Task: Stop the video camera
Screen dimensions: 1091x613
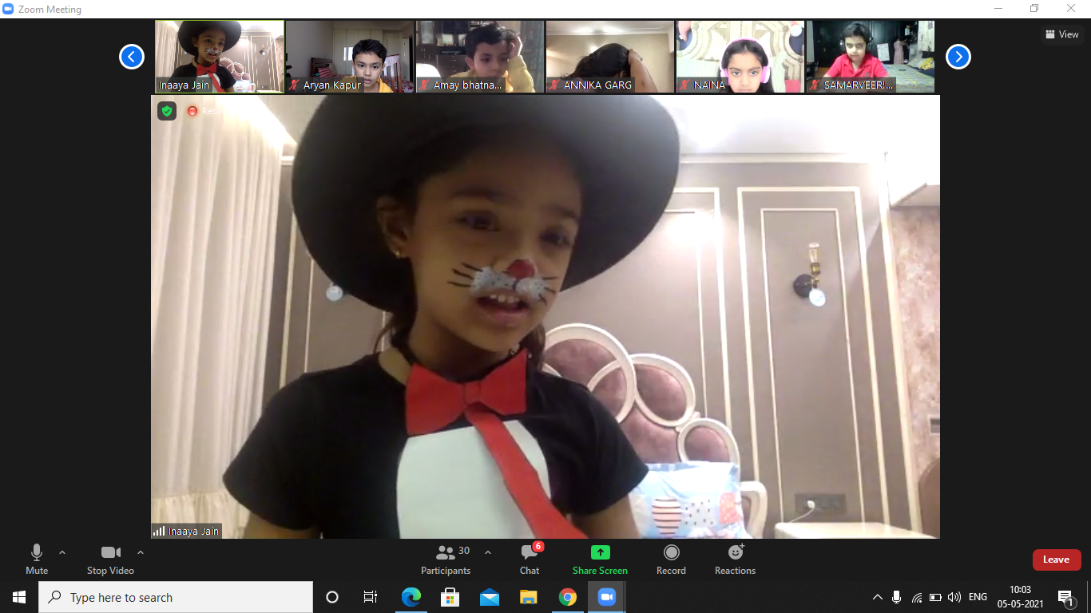Action: (110, 559)
